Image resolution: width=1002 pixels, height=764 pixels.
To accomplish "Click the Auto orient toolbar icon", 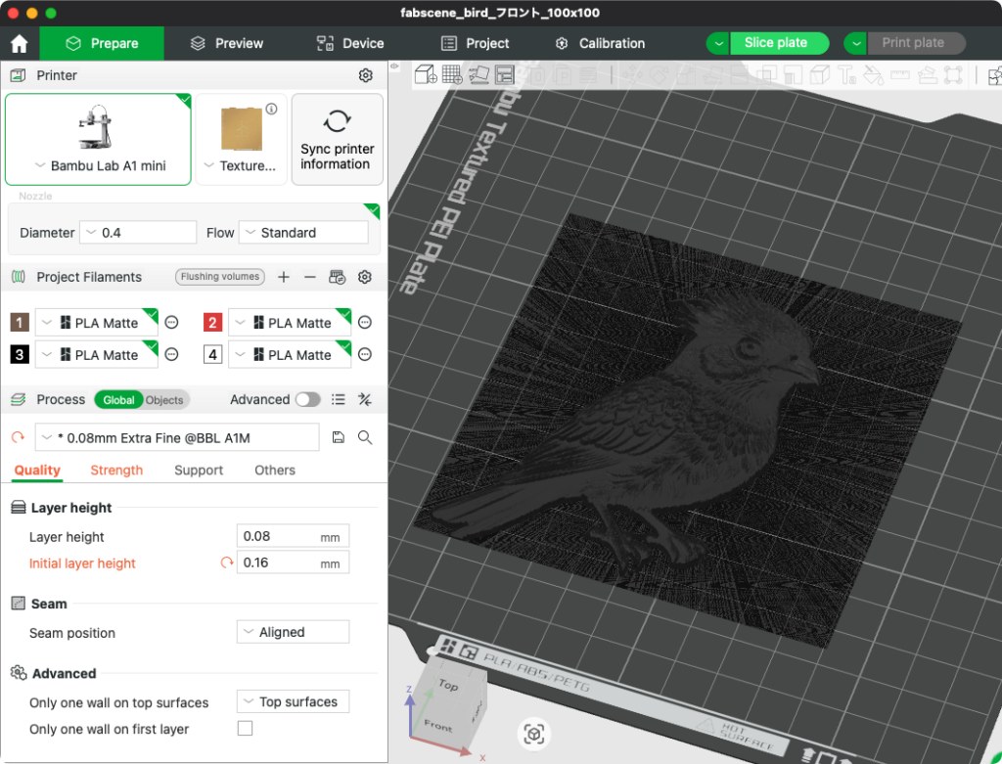I will click(x=478, y=74).
